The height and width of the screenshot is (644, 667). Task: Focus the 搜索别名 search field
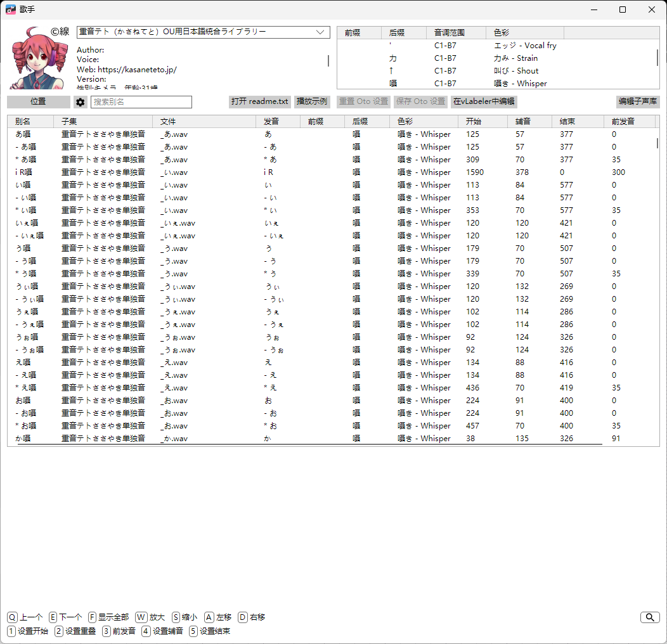(x=141, y=102)
